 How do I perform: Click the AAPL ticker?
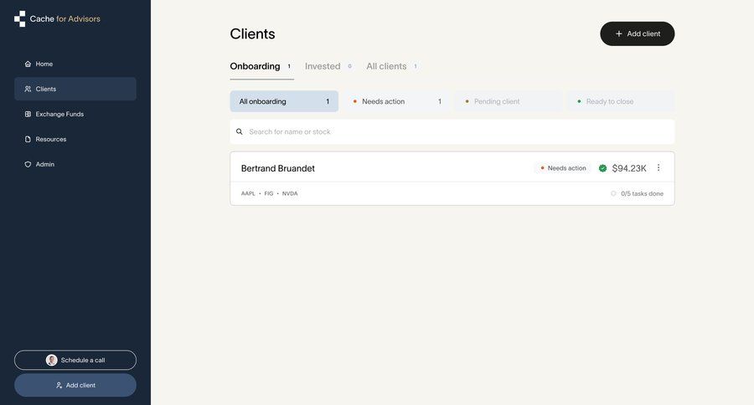pyautogui.click(x=248, y=193)
